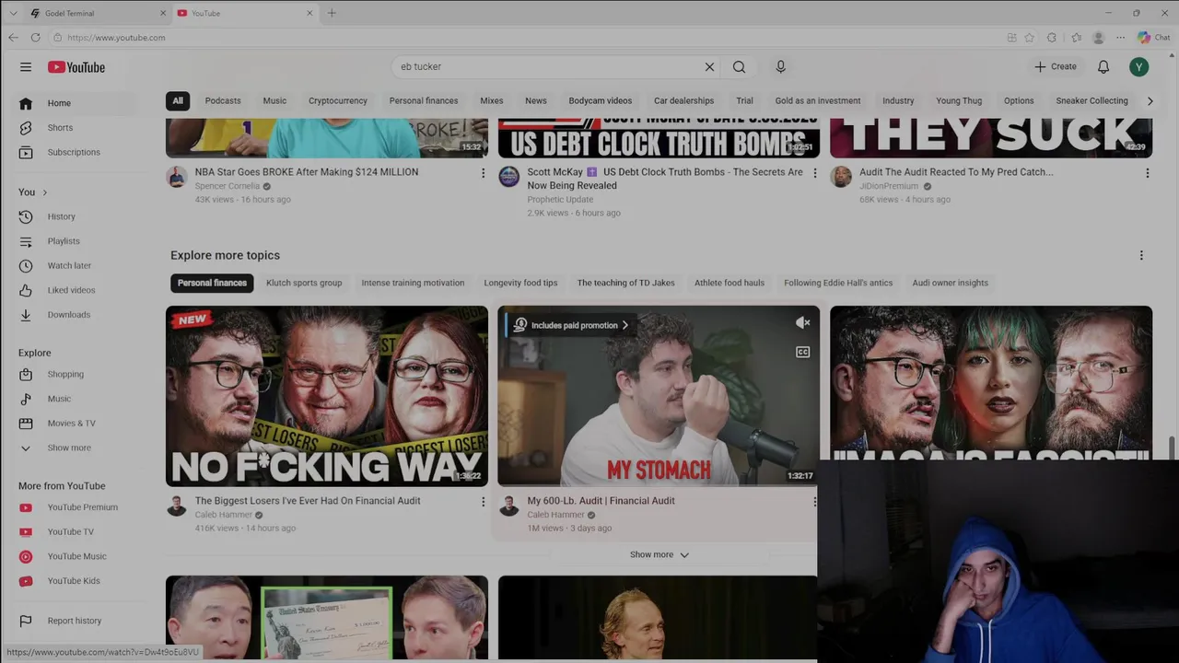Open YouTube Music link
The height and width of the screenshot is (663, 1179).
(76, 556)
